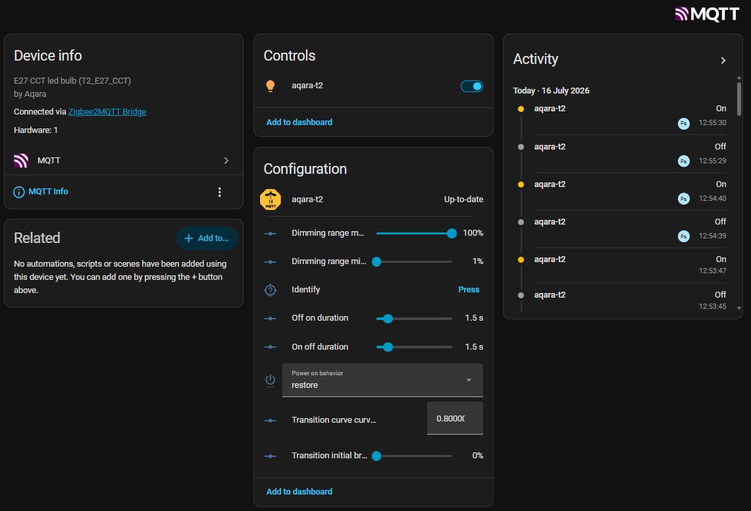The width and height of the screenshot is (751, 511).
Task: Toggle the aqara-t2 light switch off
Action: pos(471,86)
